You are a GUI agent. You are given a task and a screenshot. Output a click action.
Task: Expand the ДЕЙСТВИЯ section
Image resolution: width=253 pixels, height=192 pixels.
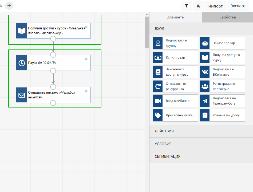[x=201, y=131]
